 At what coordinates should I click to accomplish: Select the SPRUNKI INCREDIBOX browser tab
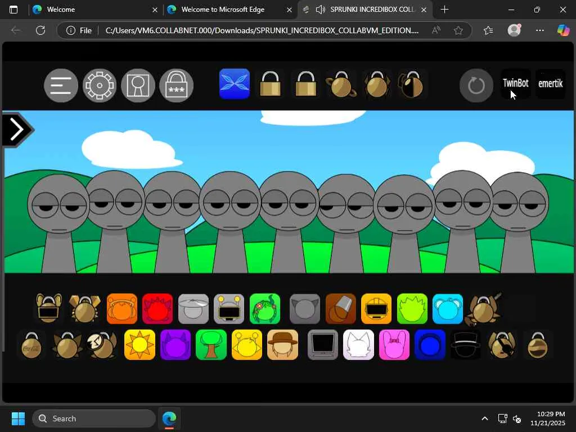[x=366, y=10]
